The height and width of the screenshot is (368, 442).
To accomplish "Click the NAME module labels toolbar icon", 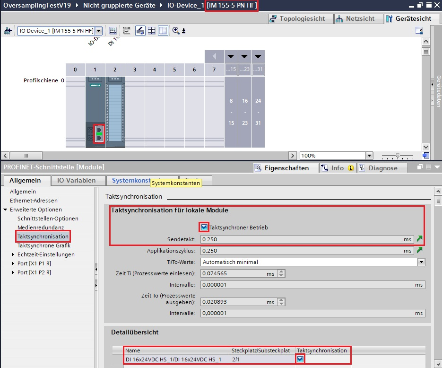I will click(x=126, y=31).
